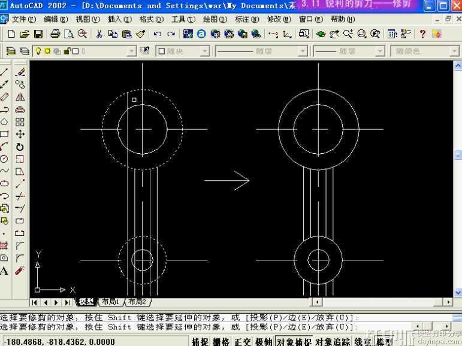462x346 pixels.
Task: Switch to the 布局1 layout tab
Action: 110,302
